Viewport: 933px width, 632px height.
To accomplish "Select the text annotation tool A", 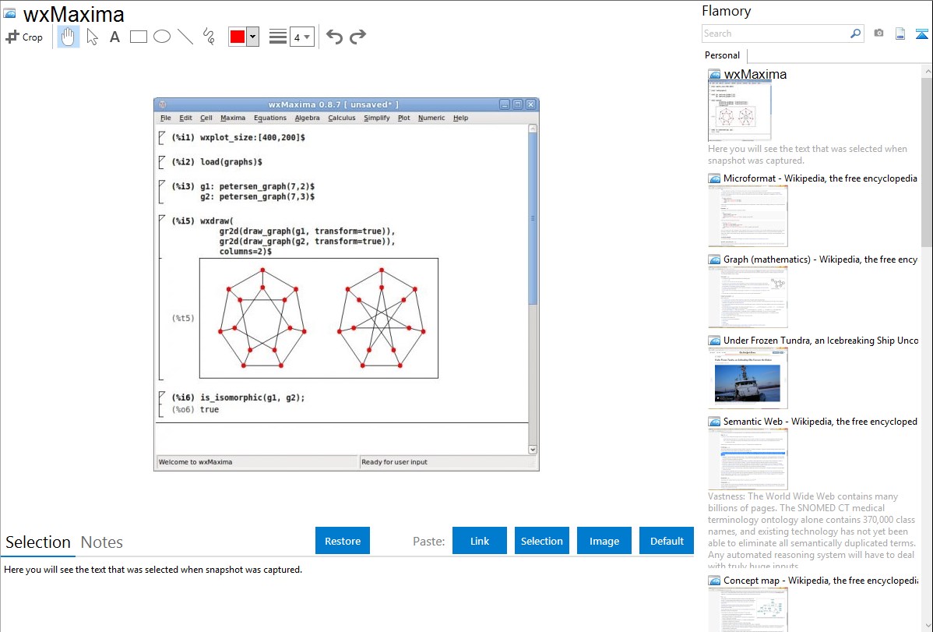I will 114,37.
